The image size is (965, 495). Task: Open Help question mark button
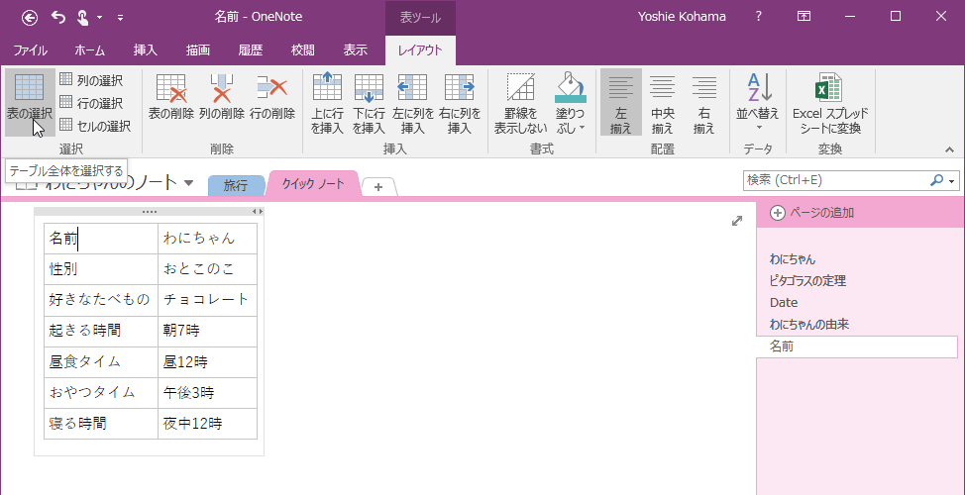coord(759,17)
